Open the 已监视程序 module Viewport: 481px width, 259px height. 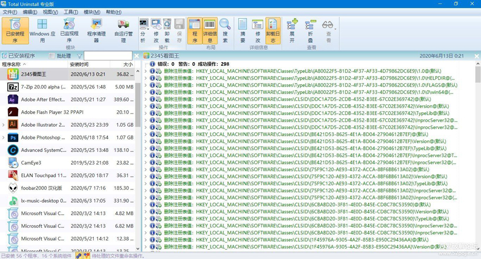tap(69, 30)
